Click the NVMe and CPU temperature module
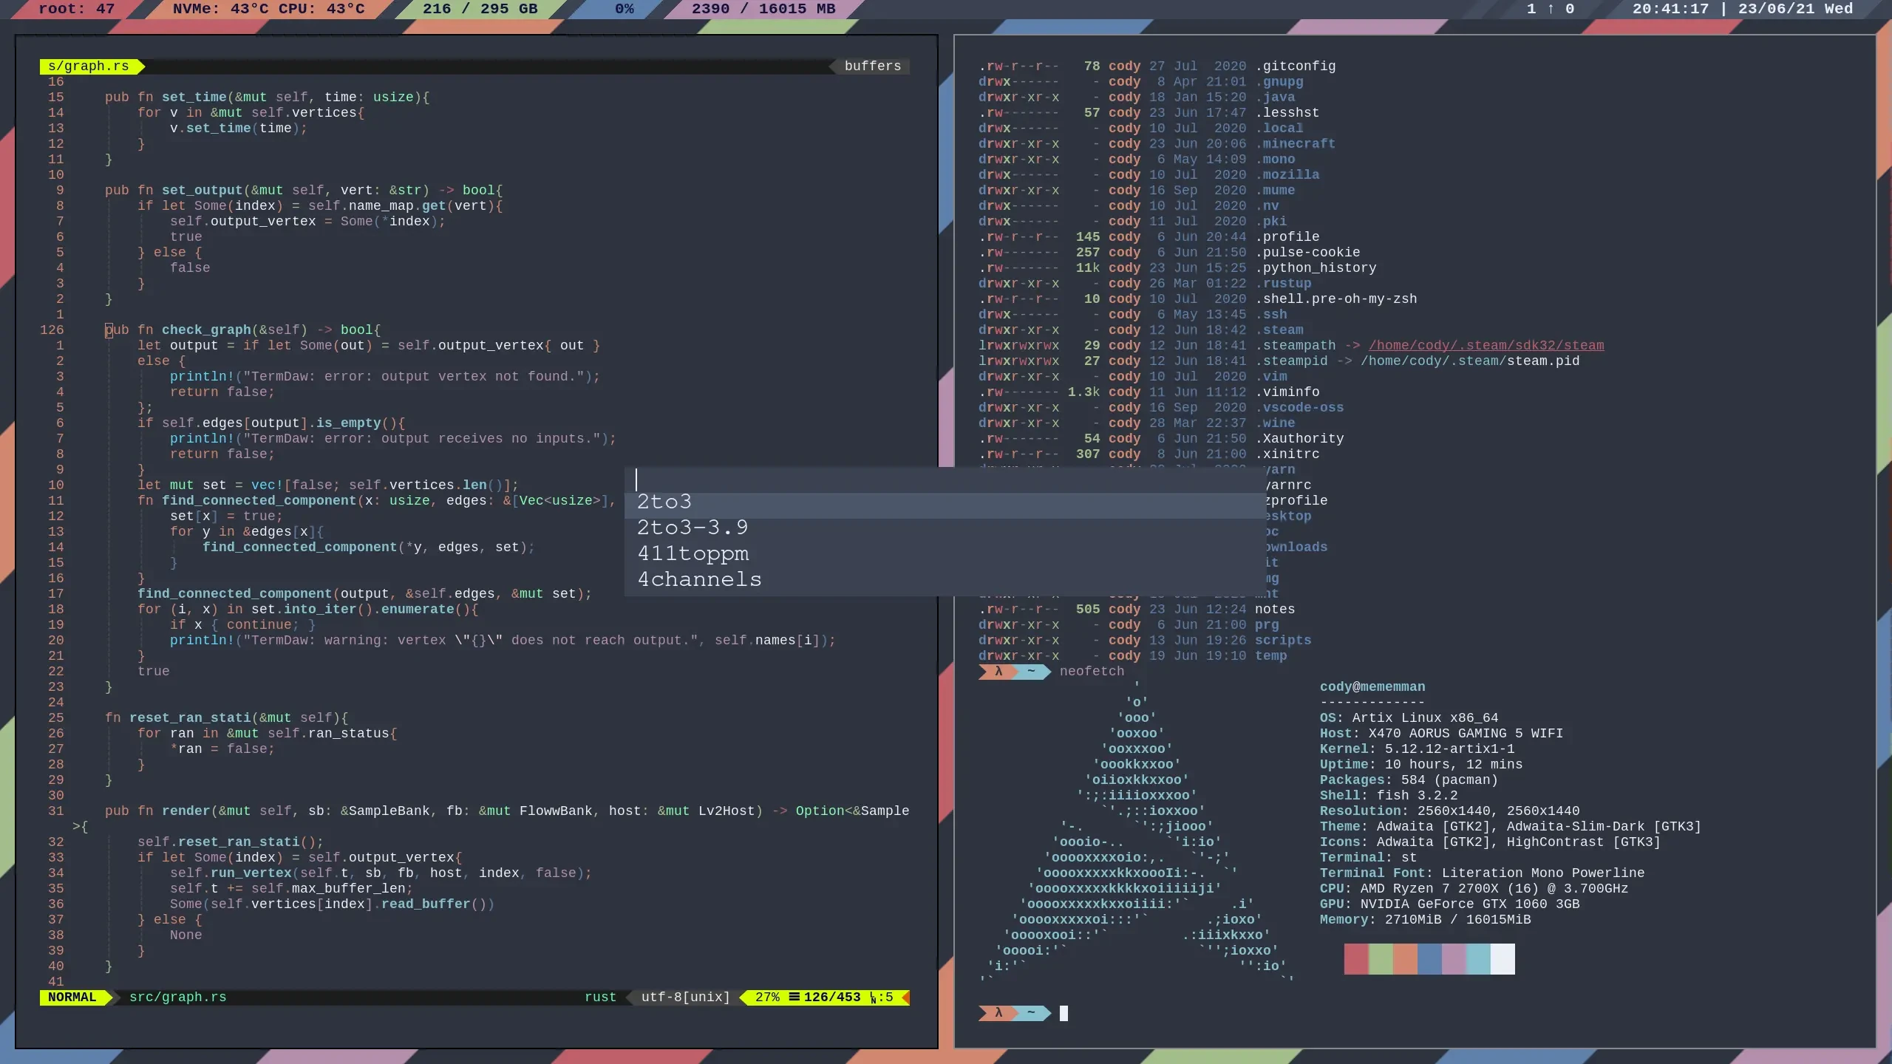The height and width of the screenshot is (1064, 1892). tap(268, 9)
